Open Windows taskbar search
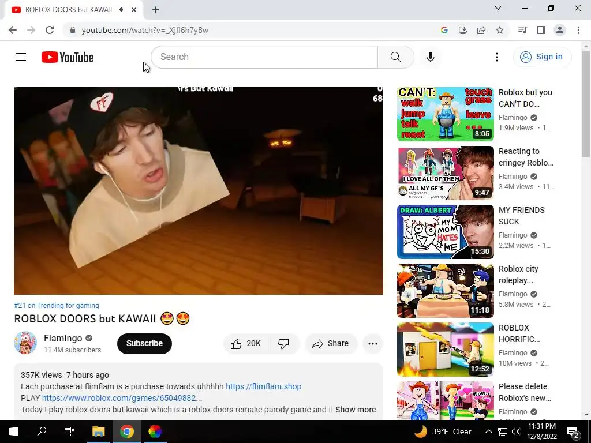This screenshot has width=591, height=443. pos(42,431)
